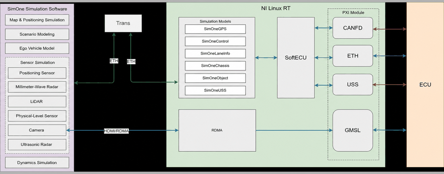This screenshot has width=444, height=174.
Task: Click the Sensor Simulation heading
Action: click(37, 62)
